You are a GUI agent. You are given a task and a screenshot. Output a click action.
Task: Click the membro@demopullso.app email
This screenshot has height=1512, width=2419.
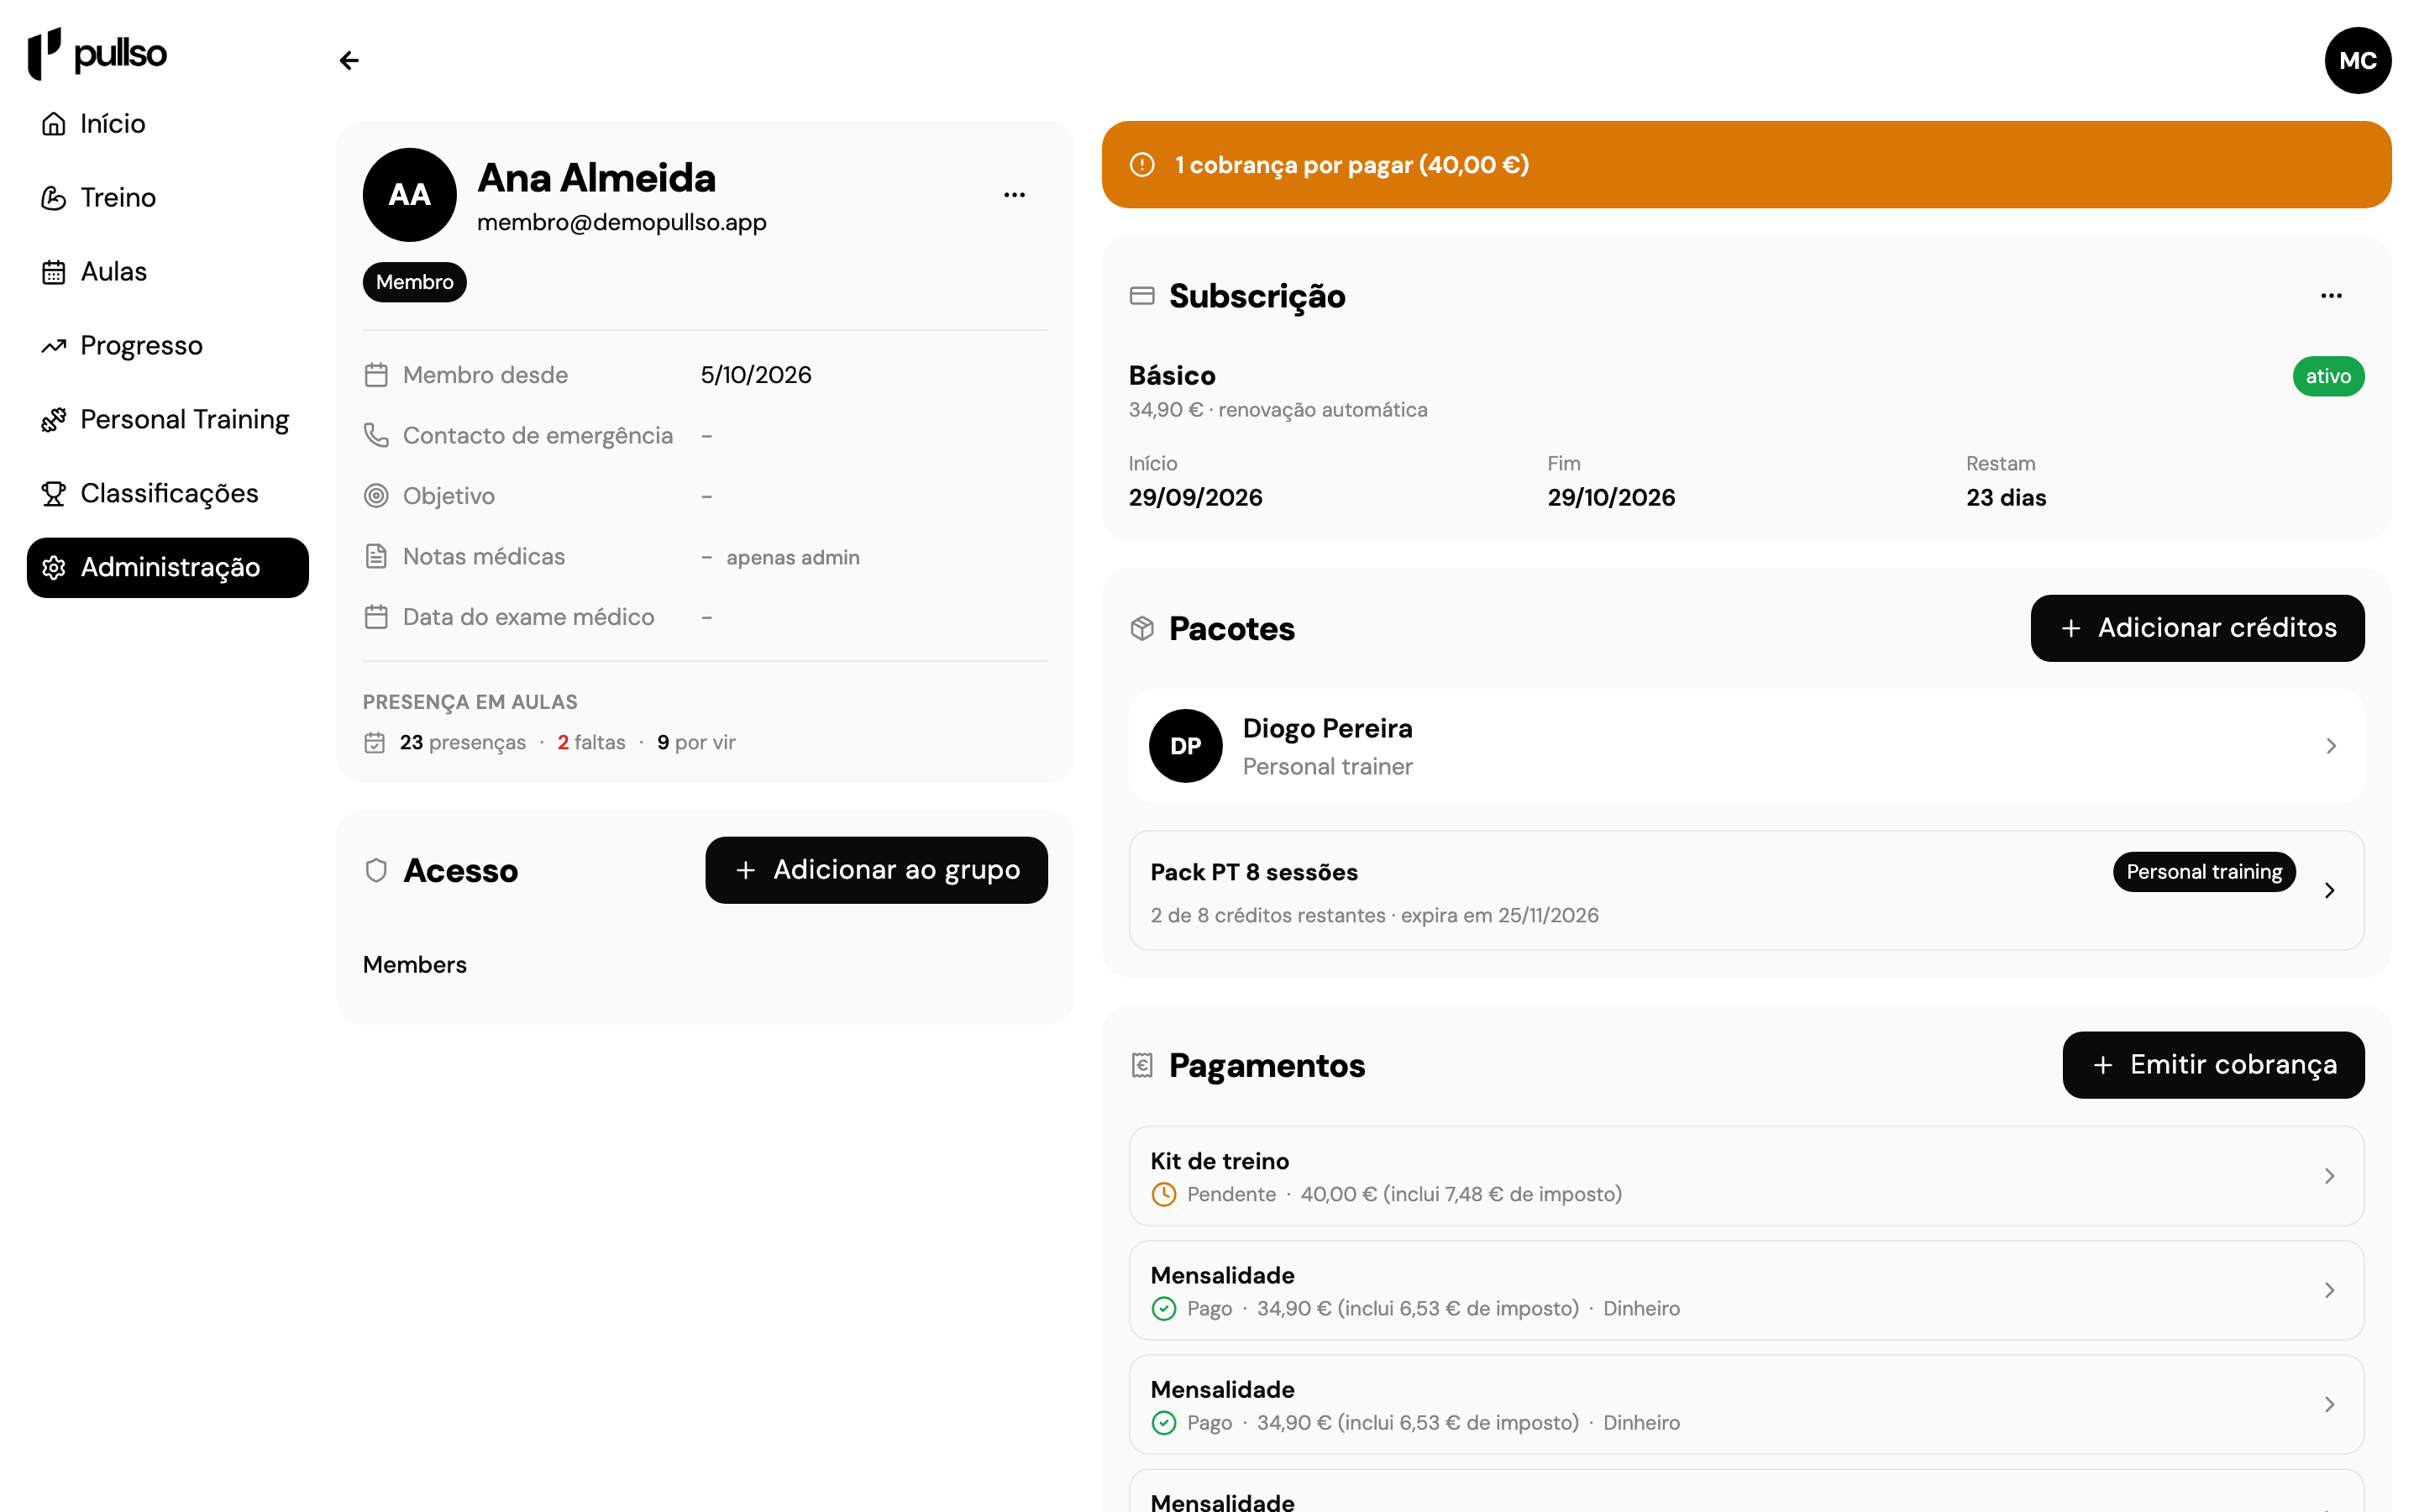[x=622, y=222]
